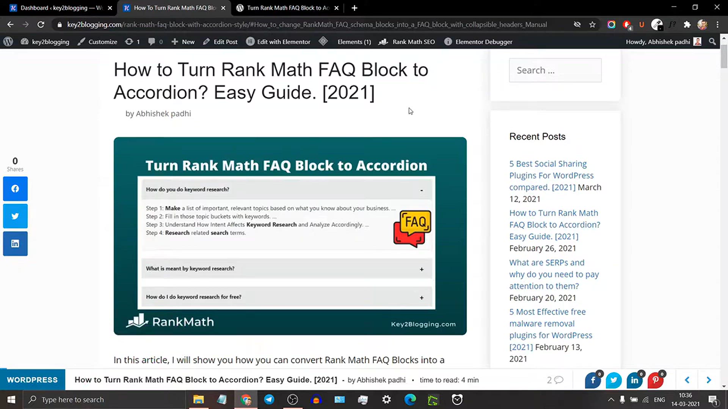The image size is (728, 409).
Task: Open Chrome three-dot menu
Action: [717, 25]
